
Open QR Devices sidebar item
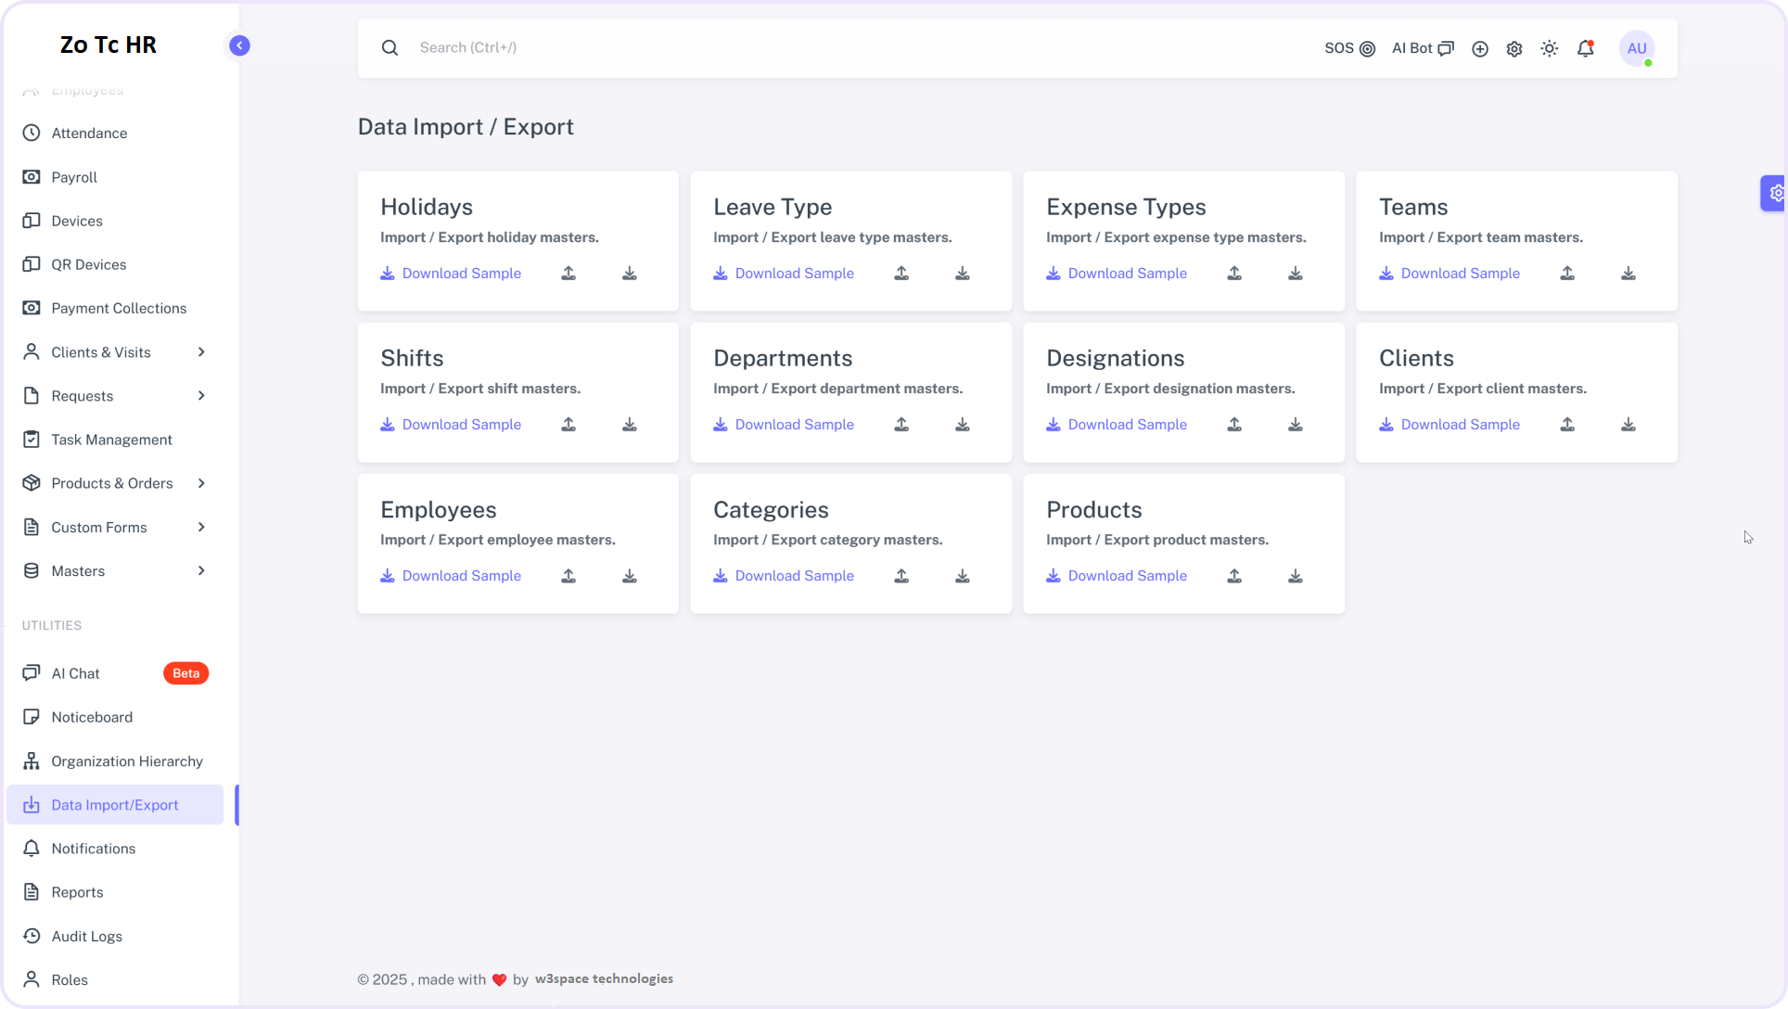(x=115, y=264)
